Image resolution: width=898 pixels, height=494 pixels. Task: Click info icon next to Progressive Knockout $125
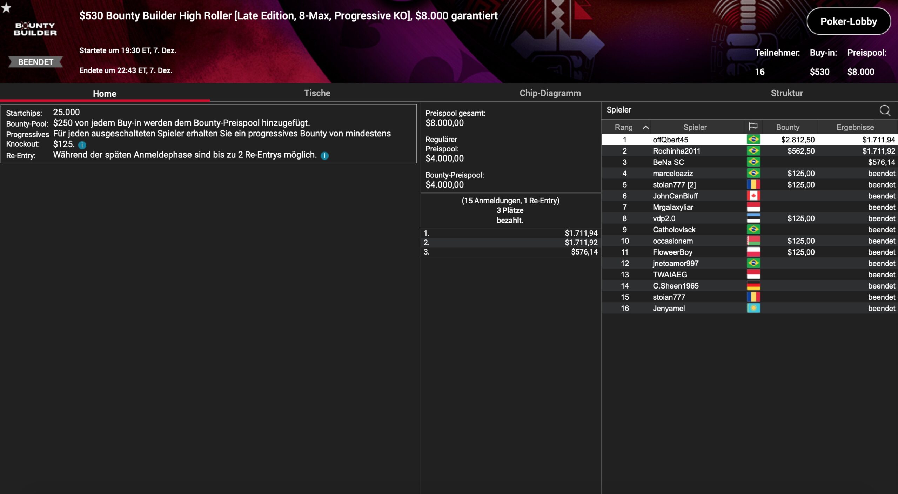coord(82,145)
